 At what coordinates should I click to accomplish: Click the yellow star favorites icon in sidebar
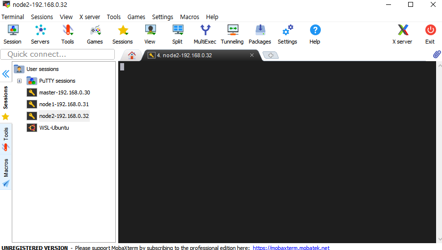[5, 116]
